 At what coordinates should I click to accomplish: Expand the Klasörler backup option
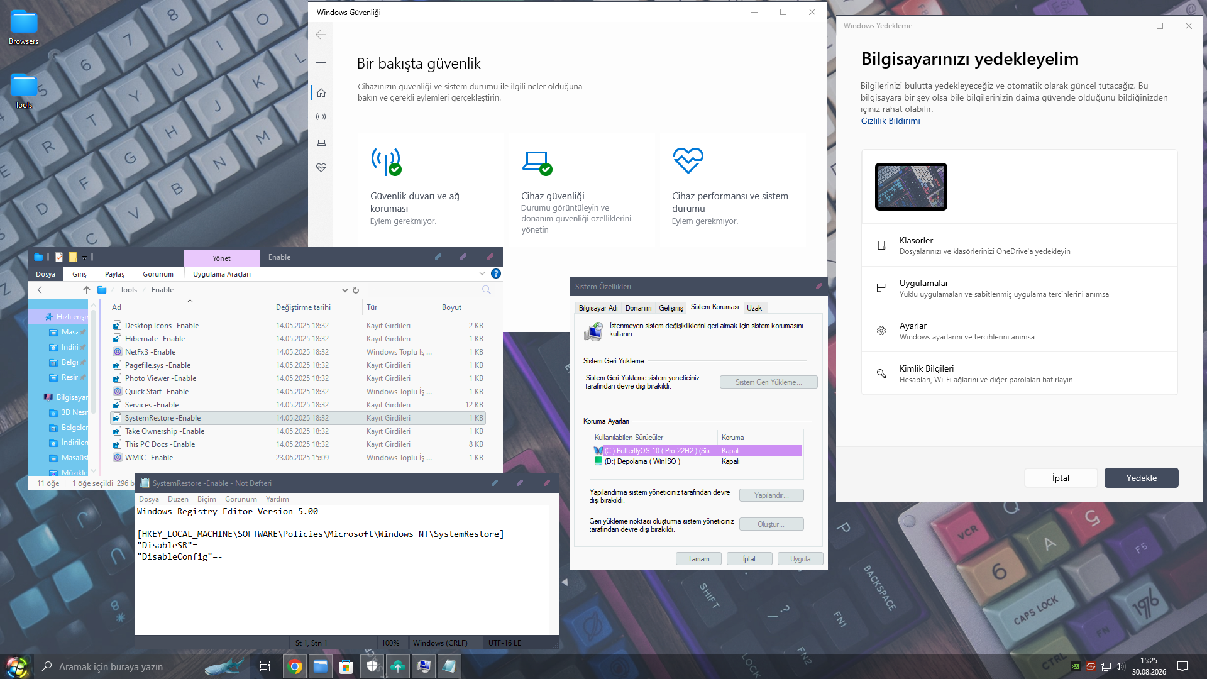tap(1020, 245)
